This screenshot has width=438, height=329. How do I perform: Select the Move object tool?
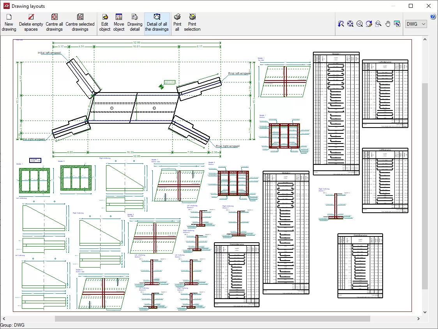coord(119,23)
